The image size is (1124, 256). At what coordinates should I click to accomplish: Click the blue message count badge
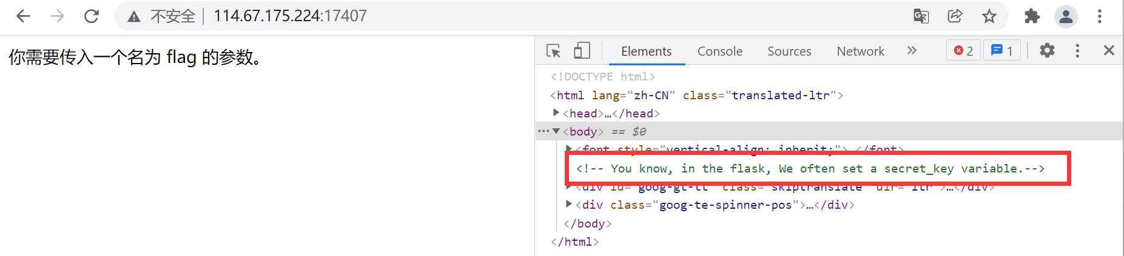tap(1002, 51)
